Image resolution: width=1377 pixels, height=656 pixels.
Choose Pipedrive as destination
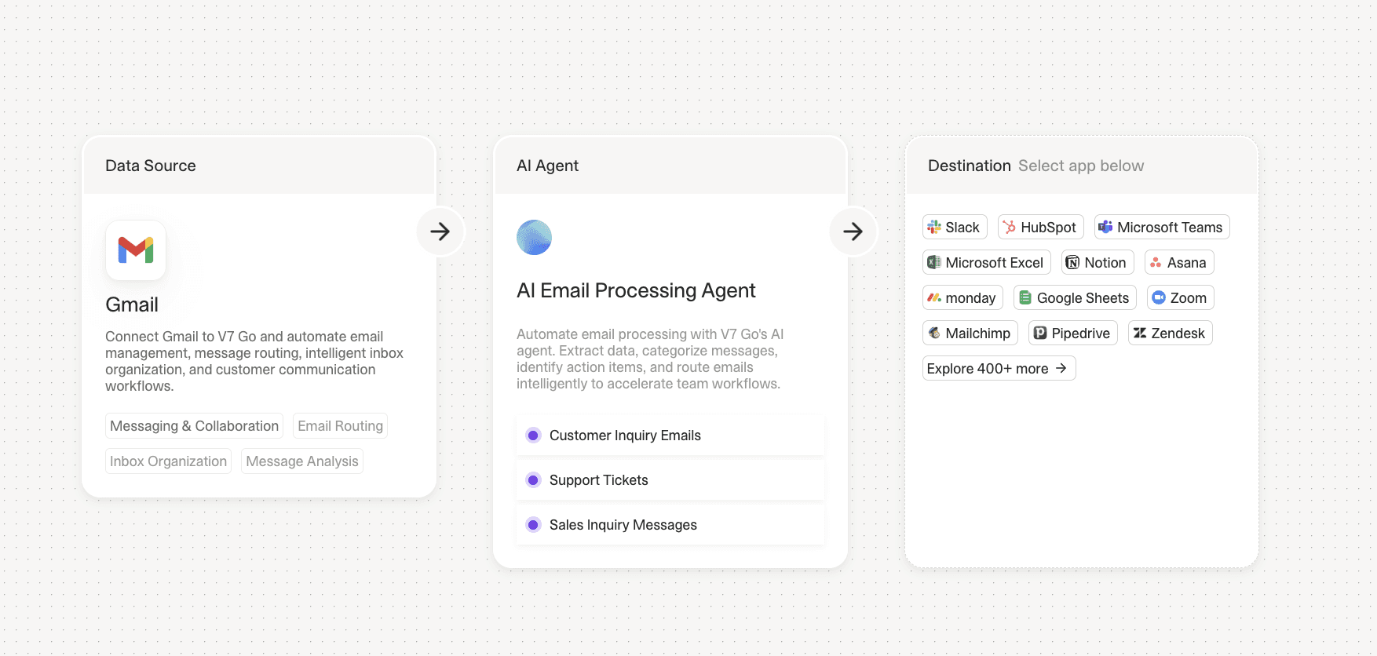(x=1073, y=333)
